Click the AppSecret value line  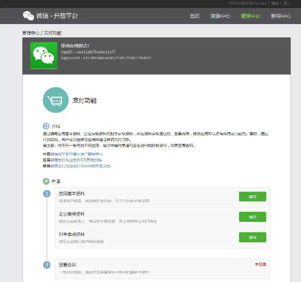coord(106,58)
